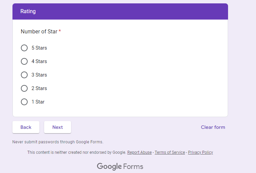Mark the 2 Stars radio circle
Viewport: 256px width, 173px height.
point(24,88)
